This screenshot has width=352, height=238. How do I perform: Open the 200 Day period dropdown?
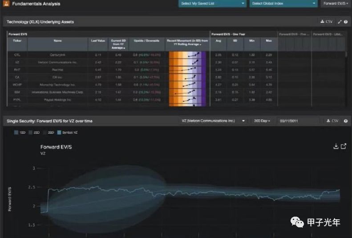[x=262, y=121]
